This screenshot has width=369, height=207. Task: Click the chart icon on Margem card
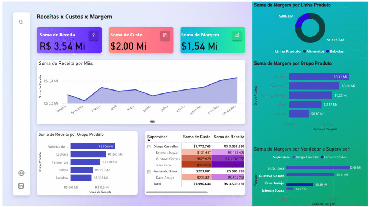pos(237,35)
